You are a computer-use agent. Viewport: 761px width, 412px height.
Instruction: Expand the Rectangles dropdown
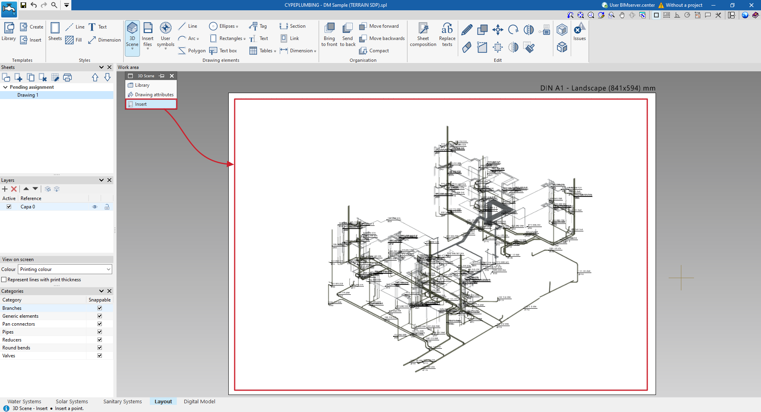click(244, 39)
